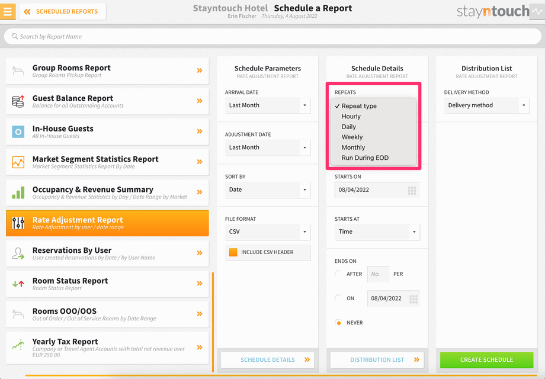Open the Starts At Time dropdown
Image resolution: width=545 pixels, height=379 pixels.
(377, 232)
